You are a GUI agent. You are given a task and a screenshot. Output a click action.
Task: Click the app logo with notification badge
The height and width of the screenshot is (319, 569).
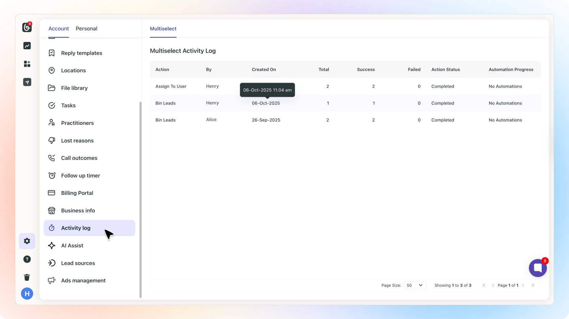pyautogui.click(x=27, y=27)
